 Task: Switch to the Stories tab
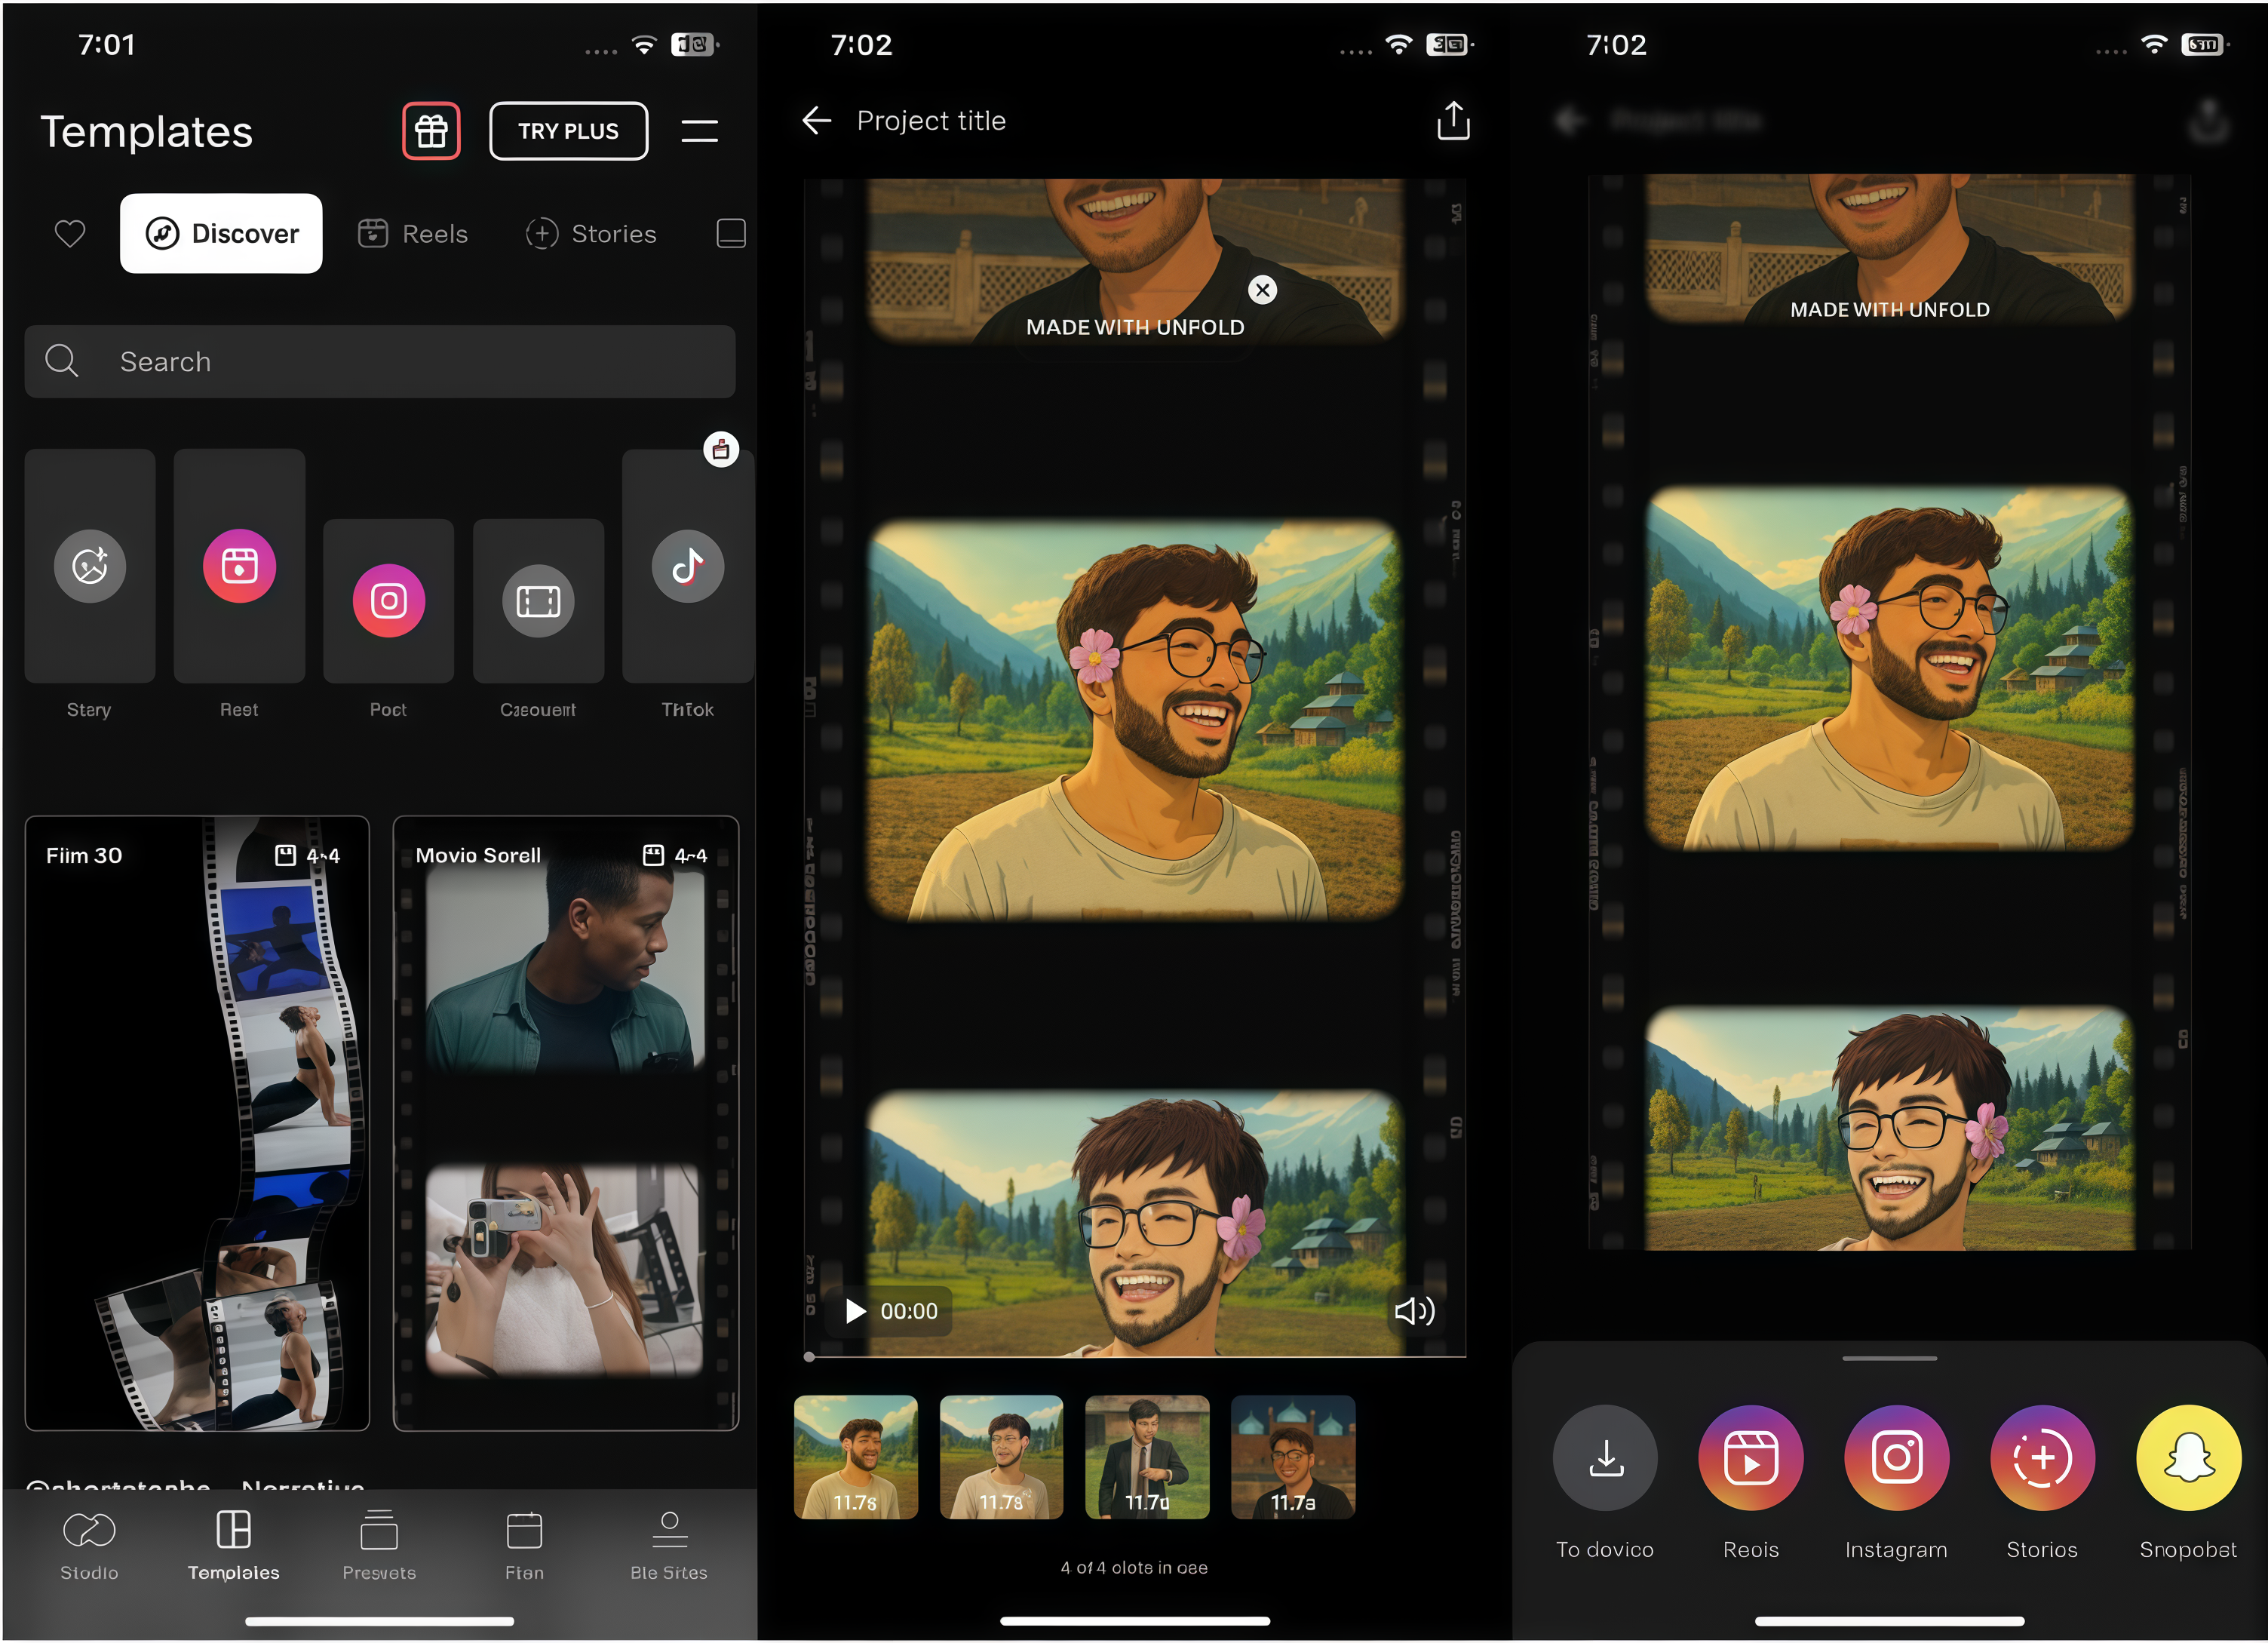pyautogui.click(x=591, y=233)
